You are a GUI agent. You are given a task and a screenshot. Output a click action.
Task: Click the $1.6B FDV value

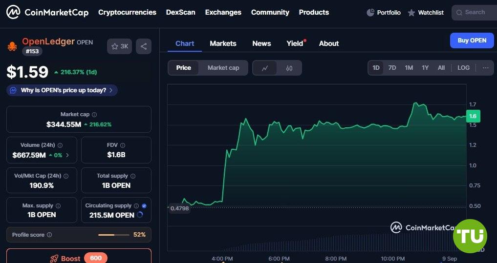click(116, 155)
